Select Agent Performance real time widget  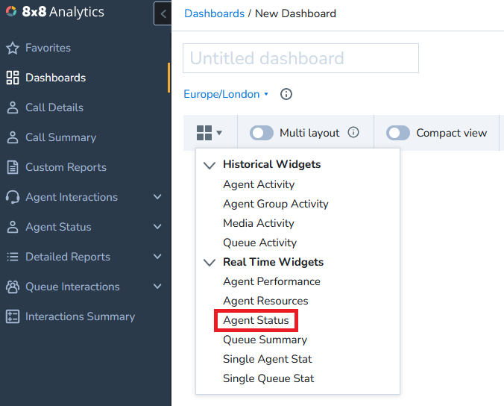(x=271, y=281)
